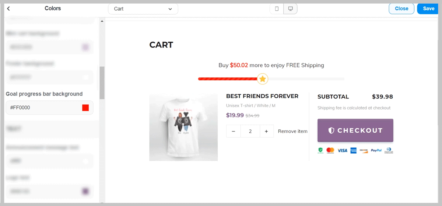Switch to desktop preview icon
The width and height of the screenshot is (442, 206).
(290, 9)
